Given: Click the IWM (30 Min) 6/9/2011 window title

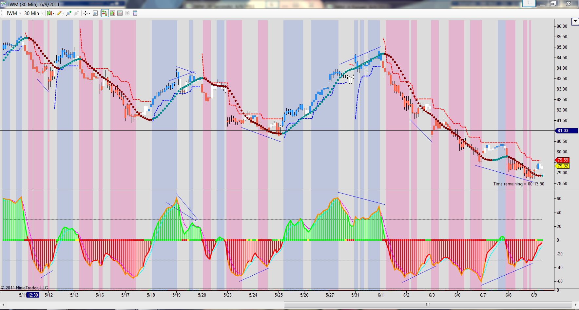Looking at the screenshot, I should [34, 4].
